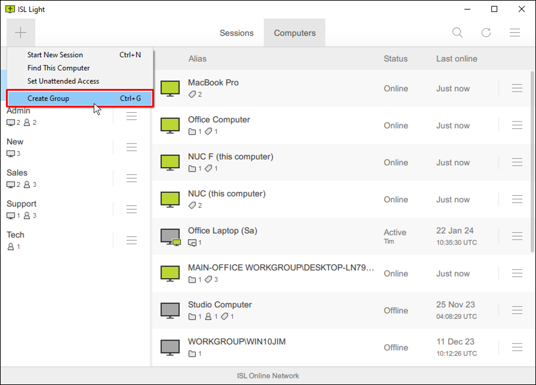Click the Office Laptop (Sa) active monitor icon
Viewport: 536px width, 385px height.
171,236
